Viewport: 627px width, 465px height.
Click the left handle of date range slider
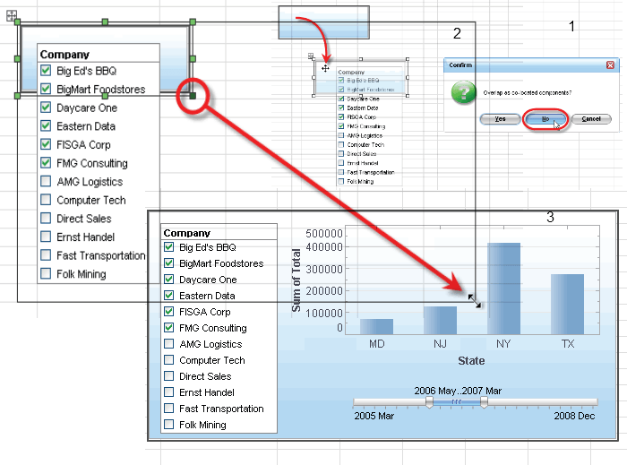[x=429, y=401]
